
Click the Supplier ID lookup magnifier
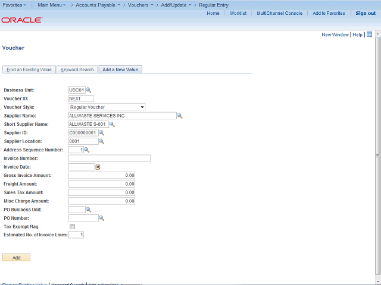(101, 133)
